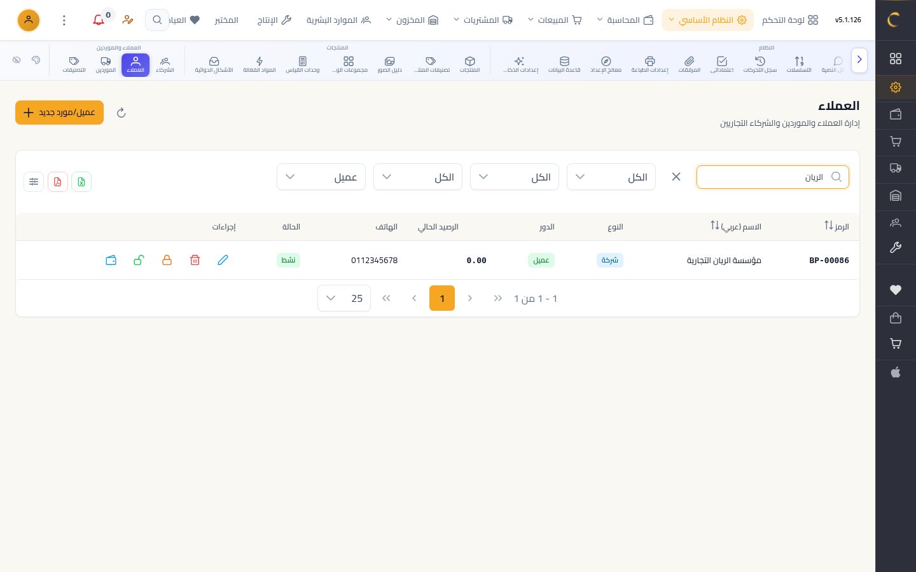Open المنتجات products cube icon

pyautogui.click(x=469, y=64)
